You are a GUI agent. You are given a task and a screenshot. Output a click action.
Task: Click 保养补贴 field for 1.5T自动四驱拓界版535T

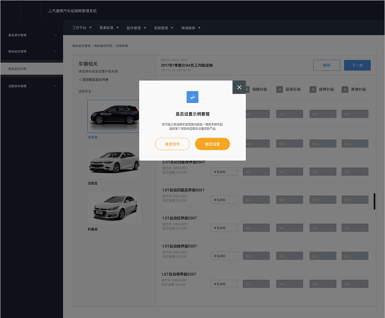tap(323, 200)
